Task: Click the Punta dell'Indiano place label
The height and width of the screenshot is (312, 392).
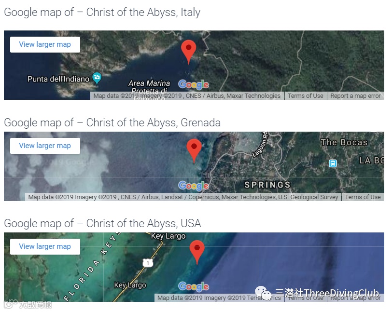Action: pyautogui.click(x=58, y=79)
